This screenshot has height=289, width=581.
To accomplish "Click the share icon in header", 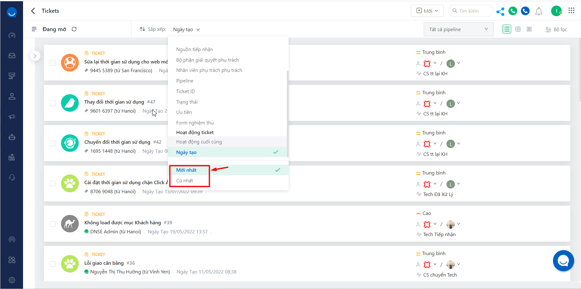I will (500, 12).
